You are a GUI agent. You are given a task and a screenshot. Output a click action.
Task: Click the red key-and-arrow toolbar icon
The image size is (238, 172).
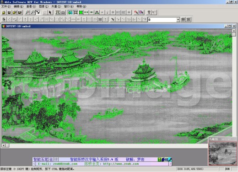click(136, 12)
